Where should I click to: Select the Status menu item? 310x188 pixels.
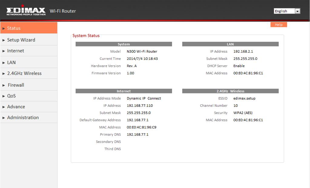29,28
